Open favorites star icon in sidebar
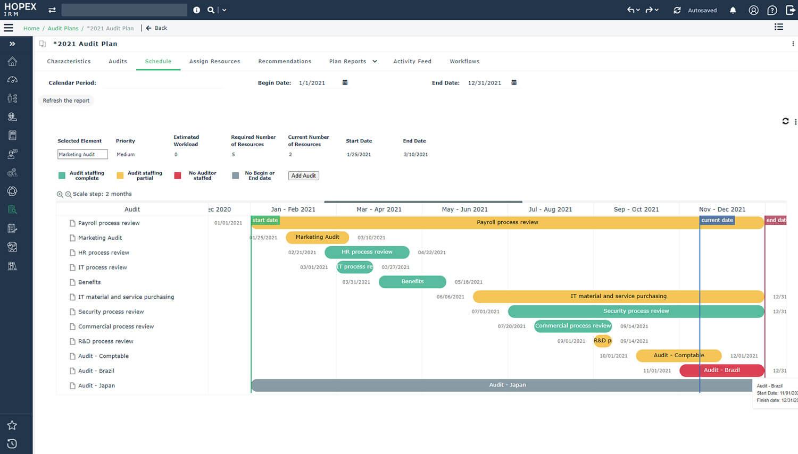The width and height of the screenshot is (798, 454). tap(12, 425)
